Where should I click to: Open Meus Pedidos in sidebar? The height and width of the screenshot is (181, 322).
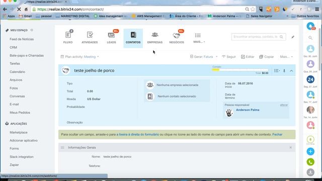[20, 113]
